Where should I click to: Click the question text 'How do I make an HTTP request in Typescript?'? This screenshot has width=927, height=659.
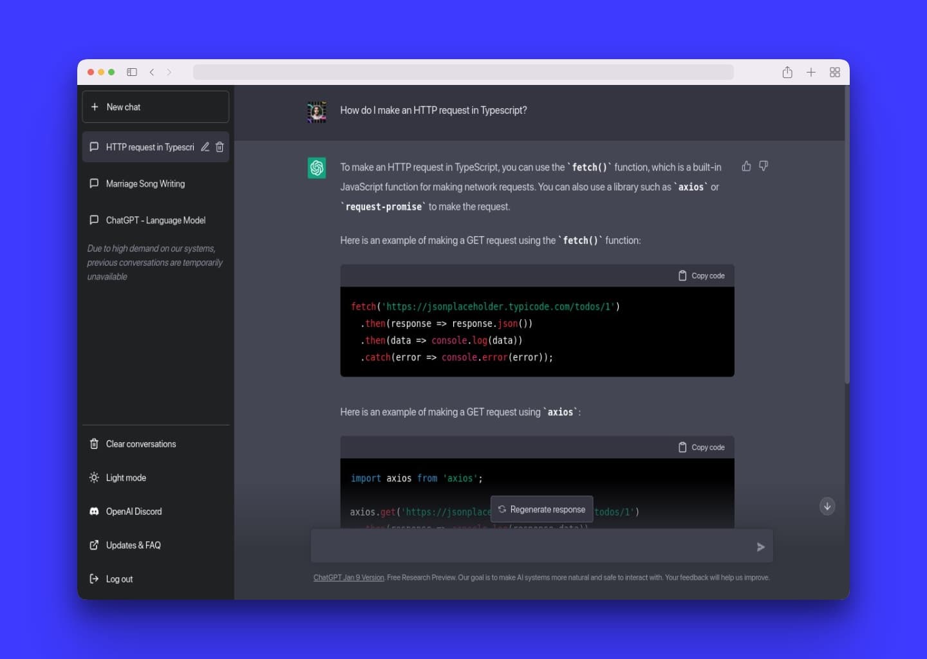(x=433, y=111)
